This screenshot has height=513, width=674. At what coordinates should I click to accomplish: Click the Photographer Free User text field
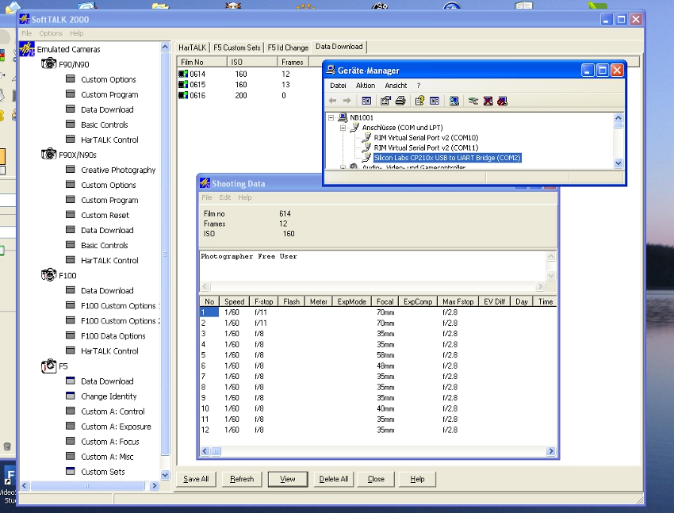tap(373, 266)
